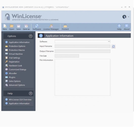Expand the theme dropdown arrow in header
Screen dimensions: 139x128
[x=128, y=17]
